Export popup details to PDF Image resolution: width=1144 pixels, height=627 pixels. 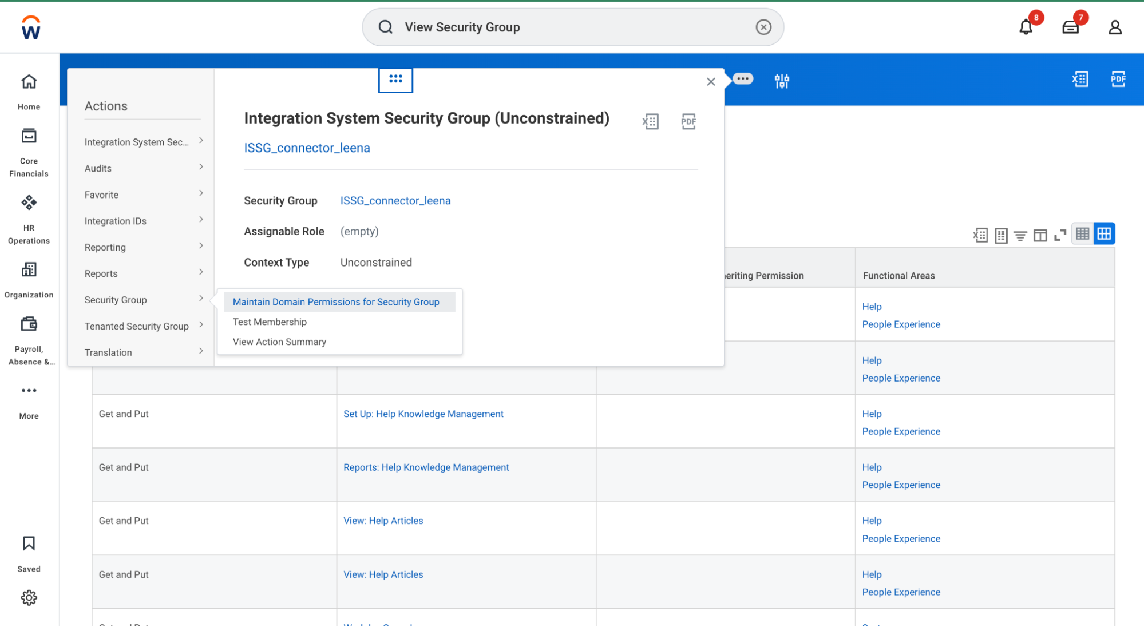(x=688, y=121)
